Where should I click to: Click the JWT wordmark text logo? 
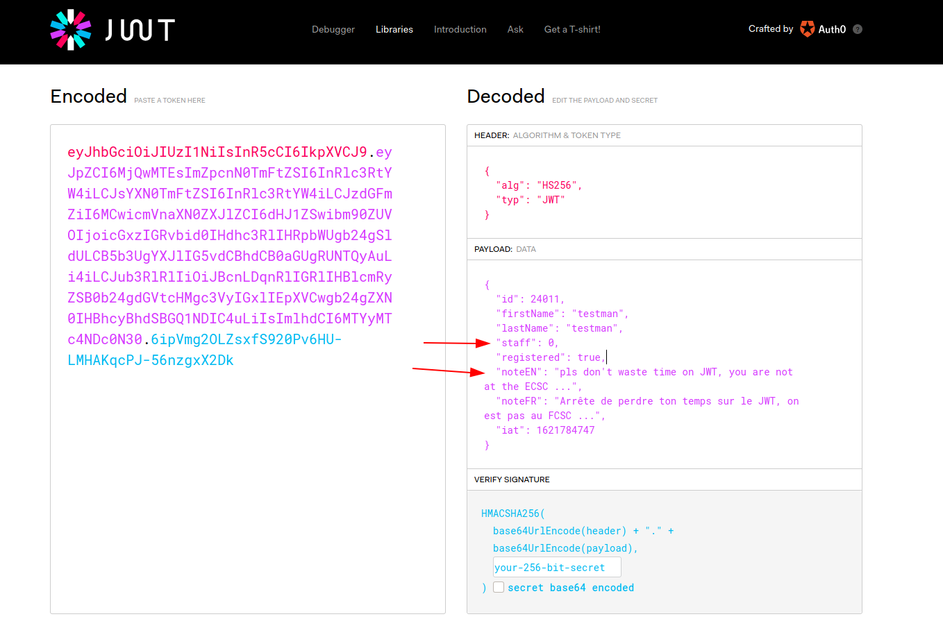pos(140,30)
